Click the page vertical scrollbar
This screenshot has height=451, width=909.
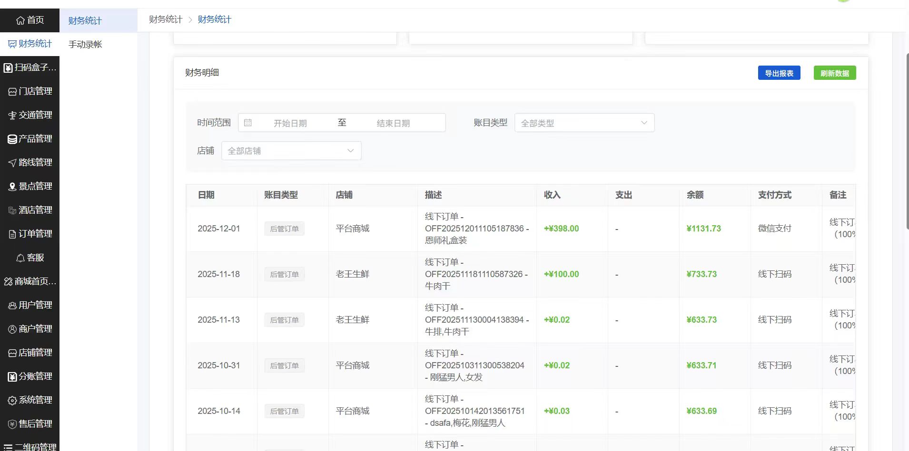tap(907, 143)
